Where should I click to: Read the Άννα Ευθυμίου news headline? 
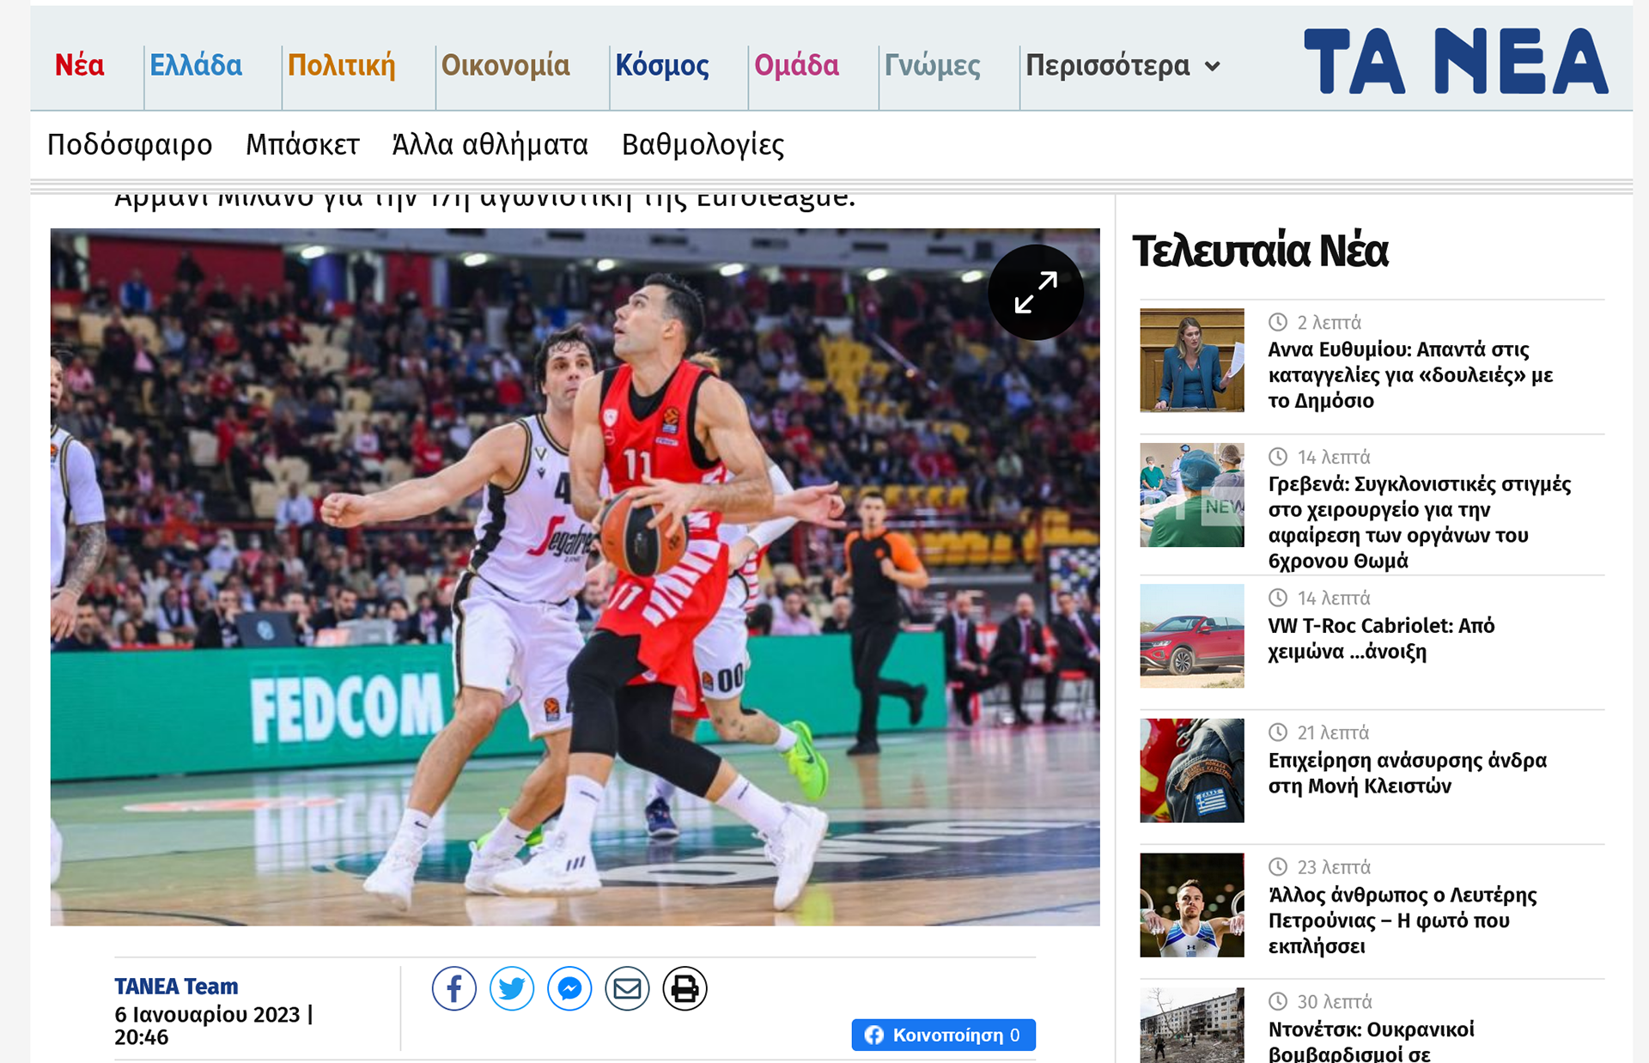pos(1409,374)
